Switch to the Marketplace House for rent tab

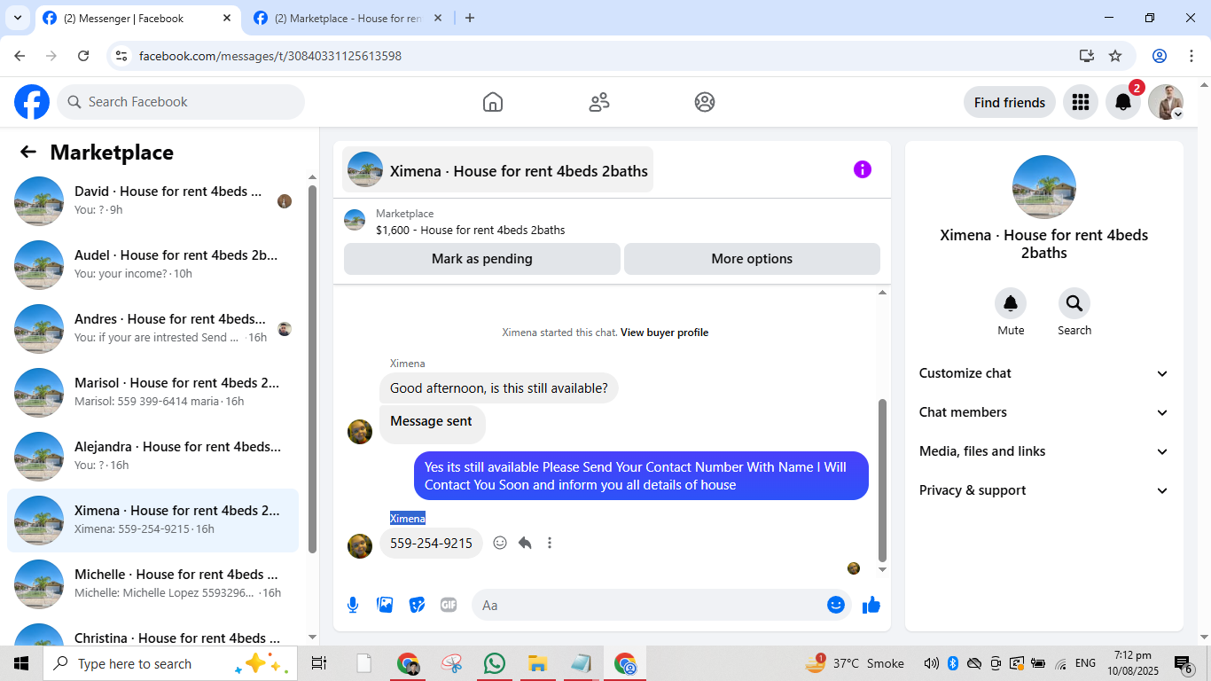point(348,18)
